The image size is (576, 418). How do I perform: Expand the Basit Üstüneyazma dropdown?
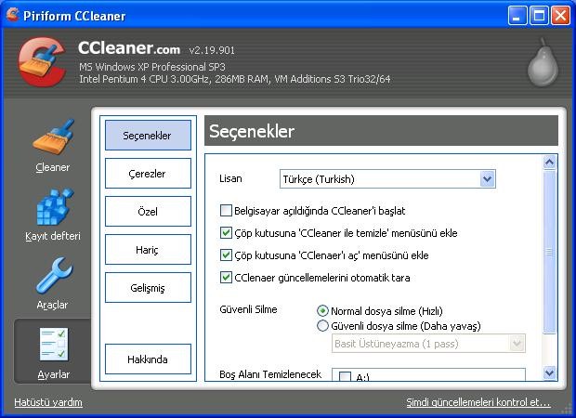tap(517, 344)
